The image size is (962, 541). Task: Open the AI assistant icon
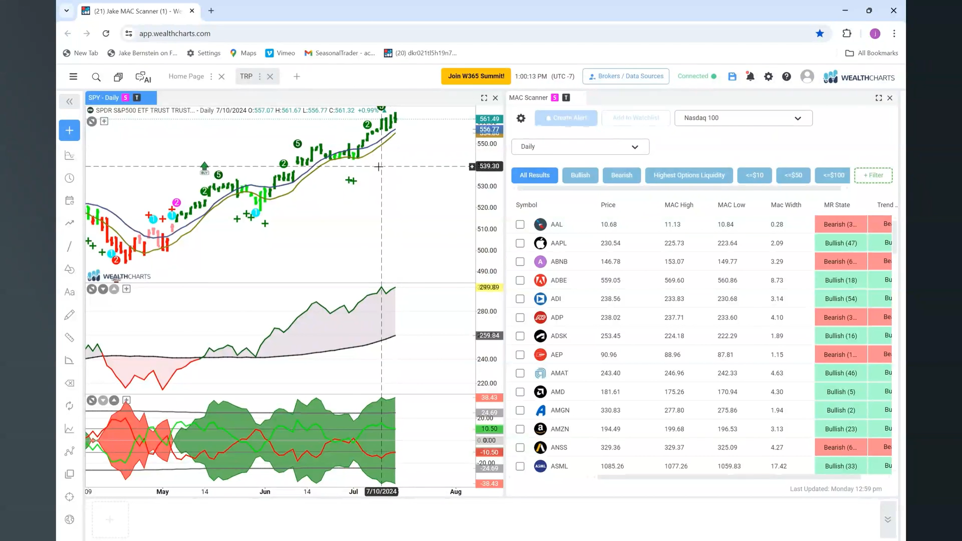pyautogui.click(x=143, y=77)
